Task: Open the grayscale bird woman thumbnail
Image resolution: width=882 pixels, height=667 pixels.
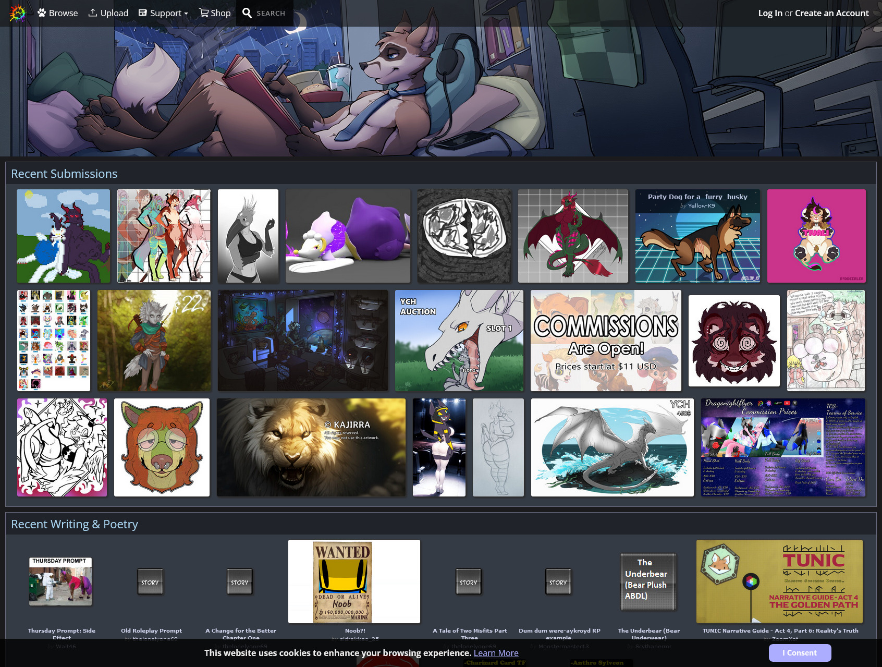Action: [248, 236]
